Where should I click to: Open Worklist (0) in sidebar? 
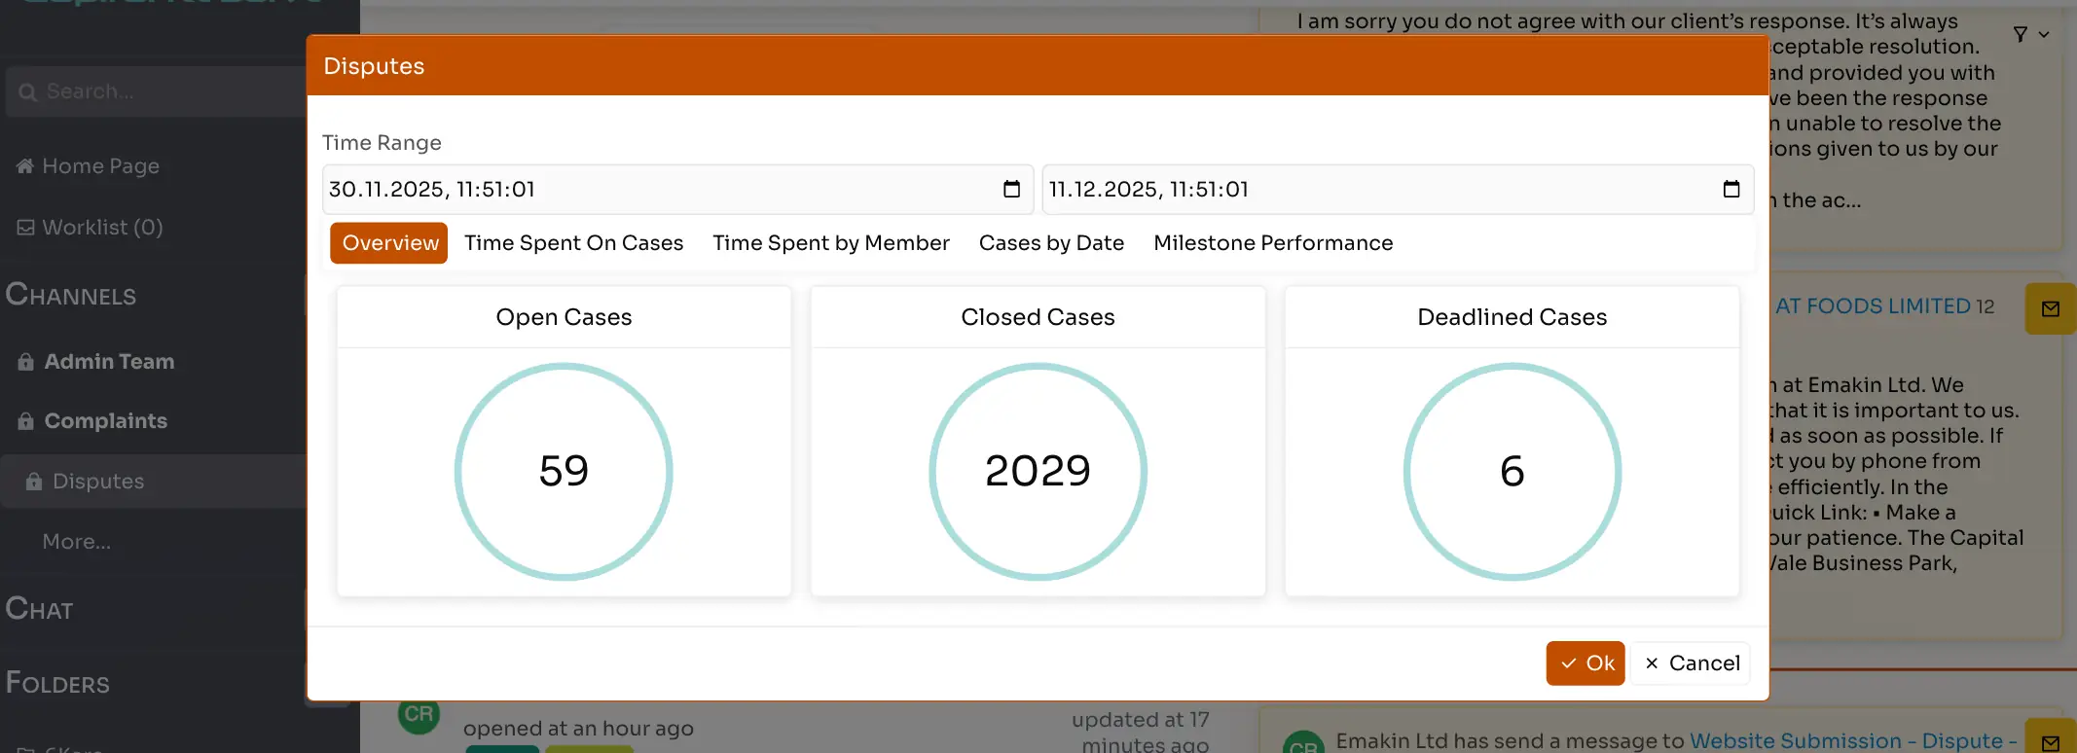tap(102, 228)
